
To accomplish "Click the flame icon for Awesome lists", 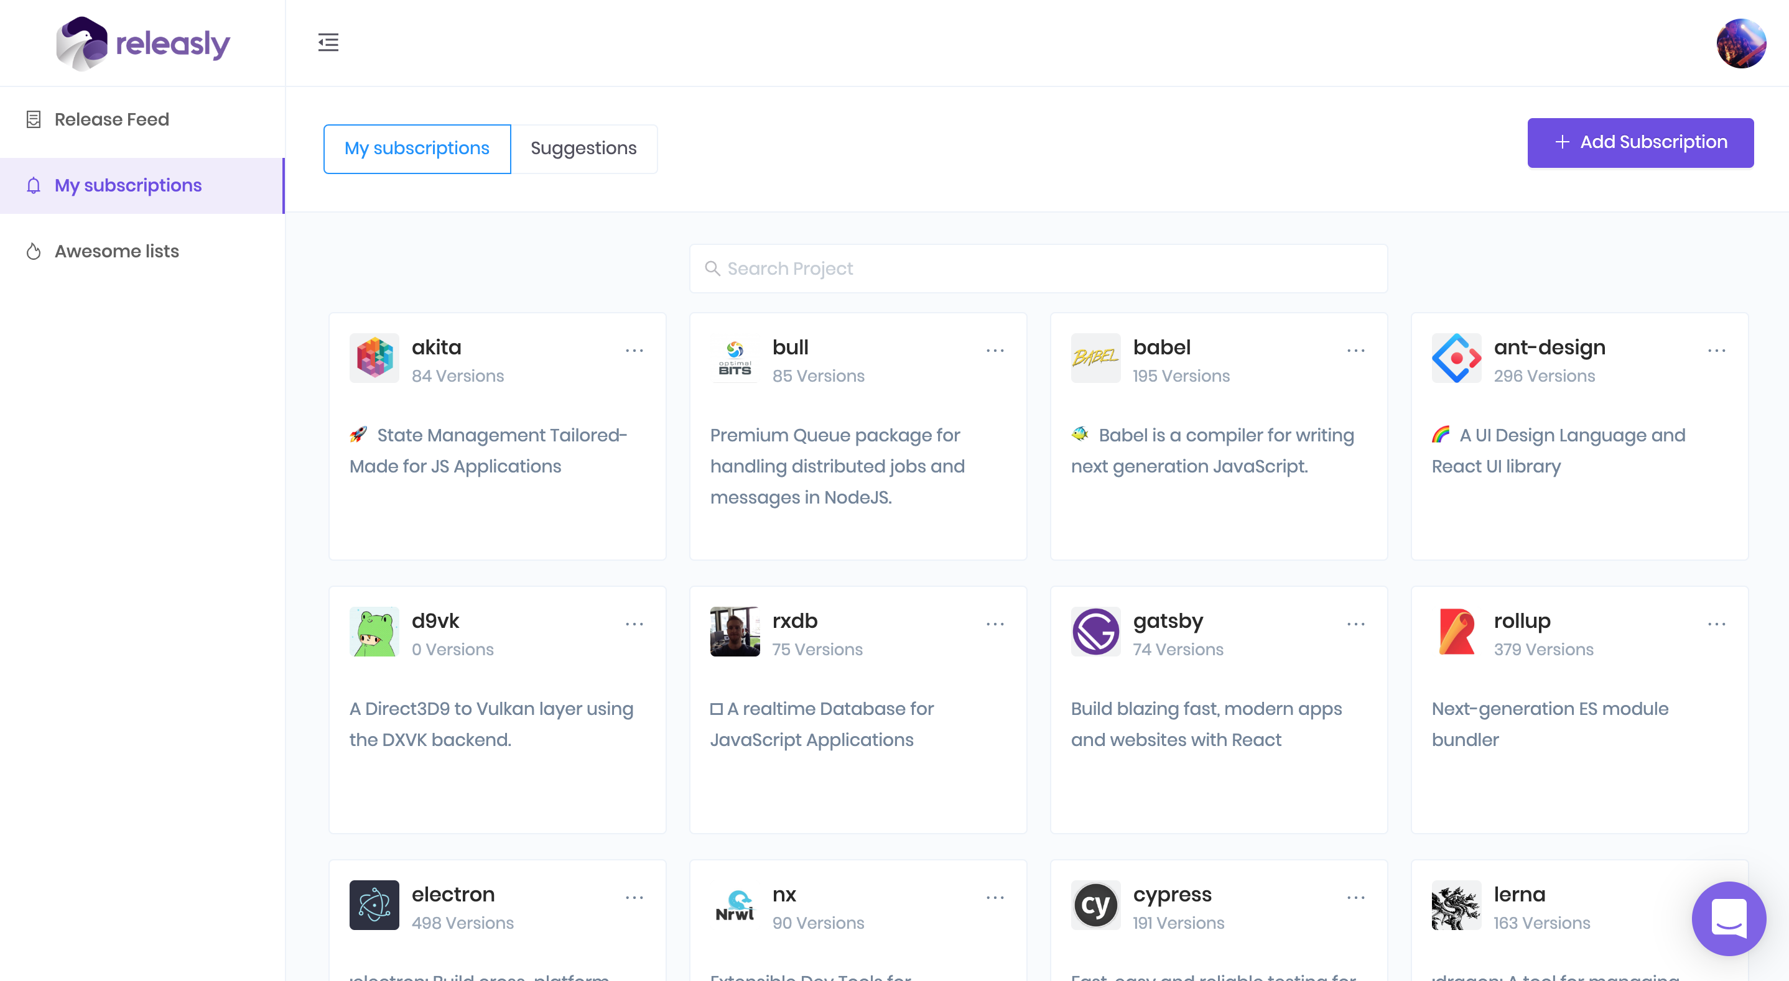I will pyautogui.click(x=34, y=251).
